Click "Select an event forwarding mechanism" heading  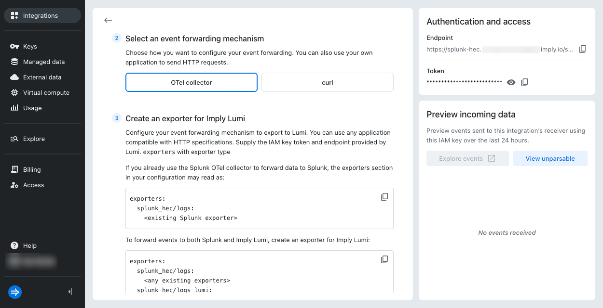pos(194,38)
